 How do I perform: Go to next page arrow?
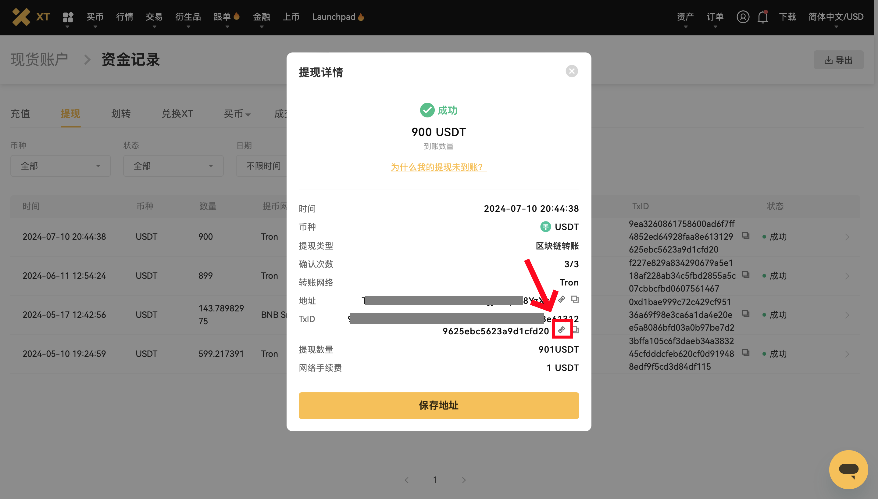[x=464, y=480]
